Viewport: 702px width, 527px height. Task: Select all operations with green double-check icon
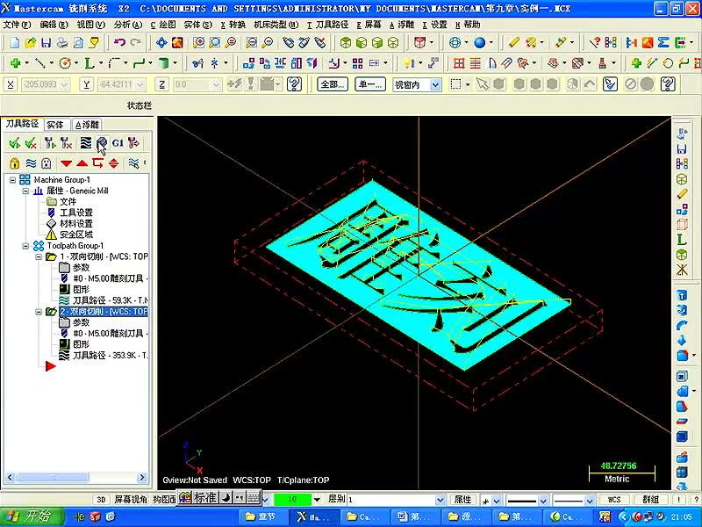pyautogui.click(x=15, y=143)
